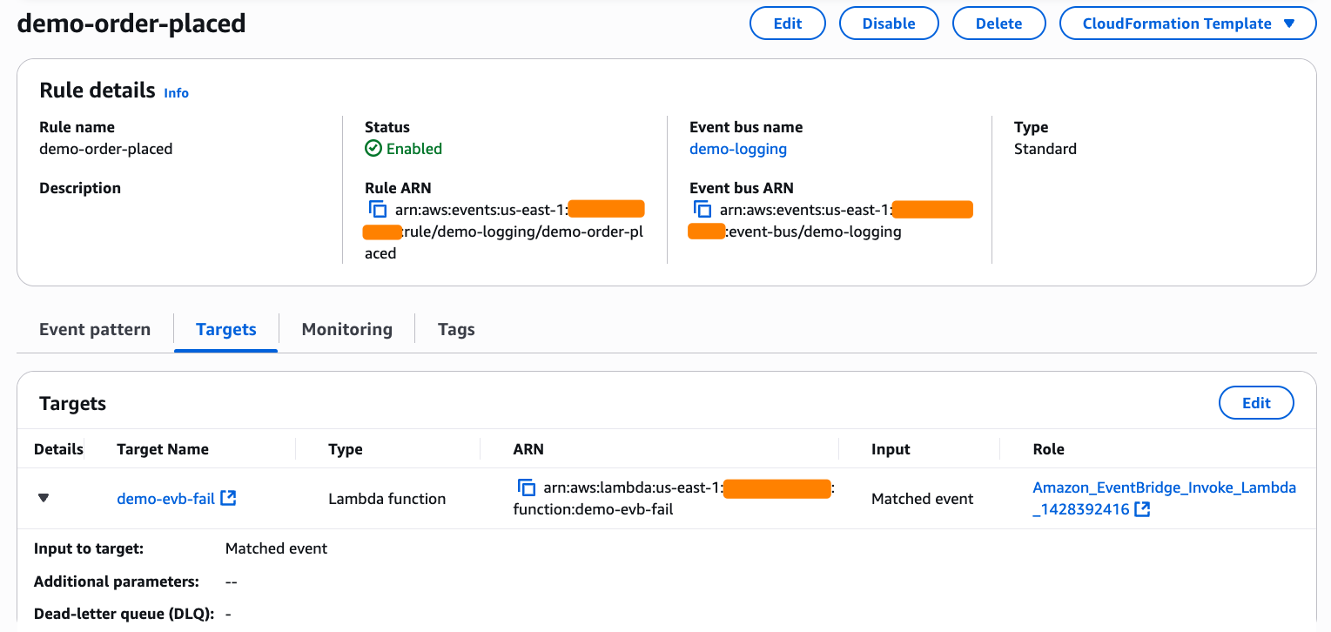This screenshot has width=1331, height=632.
Task: Click the demo-order-placed rule name value
Action: tap(106, 149)
